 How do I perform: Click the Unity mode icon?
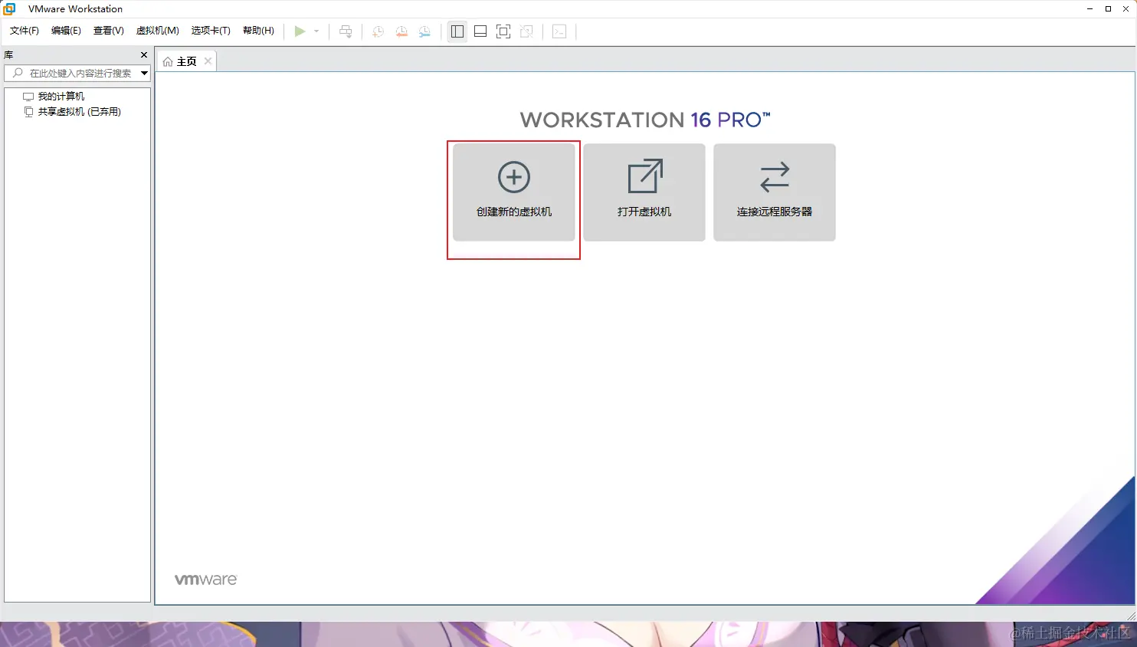click(x=526, y=31)
